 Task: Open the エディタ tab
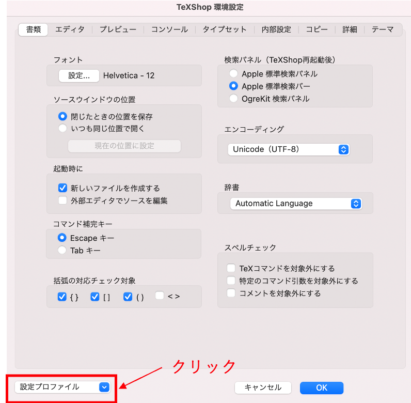[70, 29]
